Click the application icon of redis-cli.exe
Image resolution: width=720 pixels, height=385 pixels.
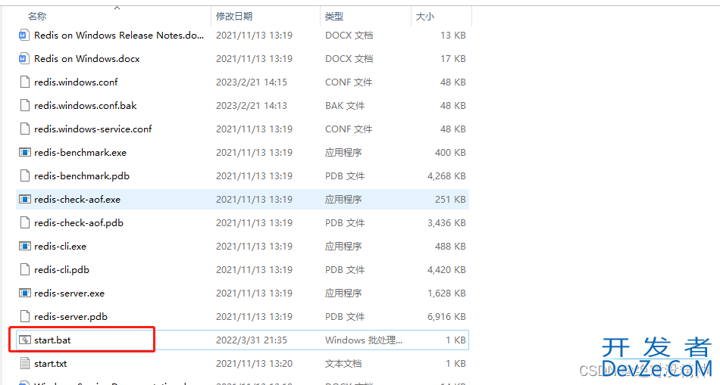[x=25, y=246]
